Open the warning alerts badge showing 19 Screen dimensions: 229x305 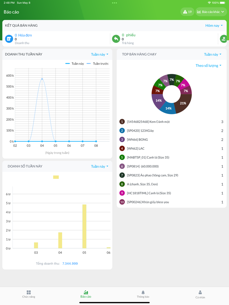tap(187, 12)
